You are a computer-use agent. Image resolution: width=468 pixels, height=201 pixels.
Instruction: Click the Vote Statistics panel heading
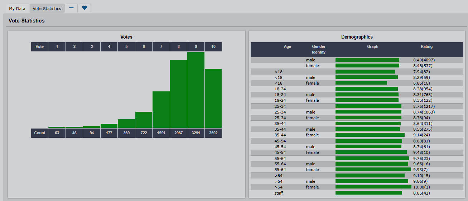(x=26, y=21)
